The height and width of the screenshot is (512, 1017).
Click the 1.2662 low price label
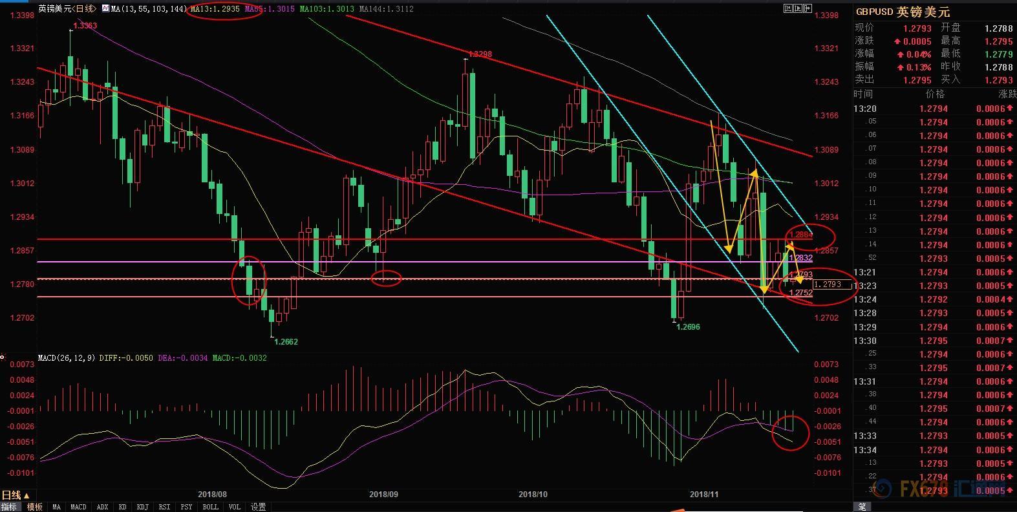tap(286, 341)
